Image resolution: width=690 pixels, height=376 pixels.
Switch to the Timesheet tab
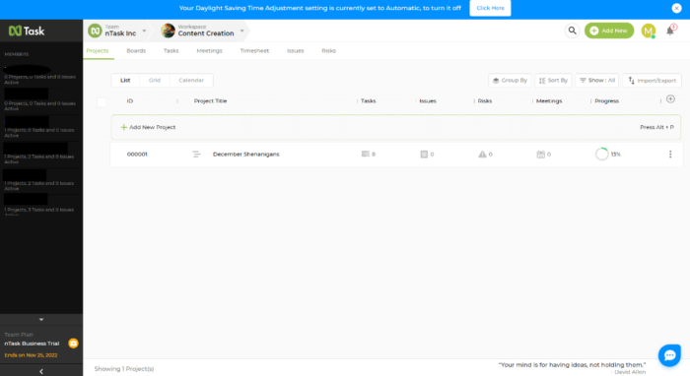pyautogui.click(x=254, y=51)
